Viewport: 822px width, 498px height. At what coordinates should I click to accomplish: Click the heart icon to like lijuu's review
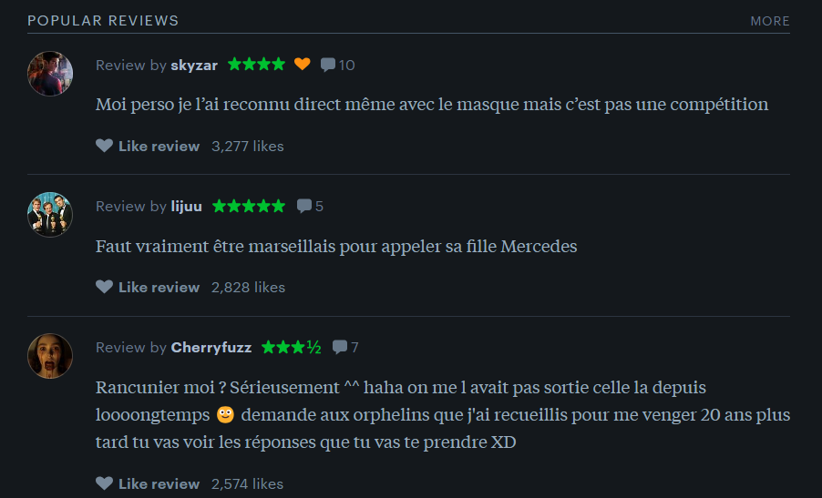click(104, 287)
